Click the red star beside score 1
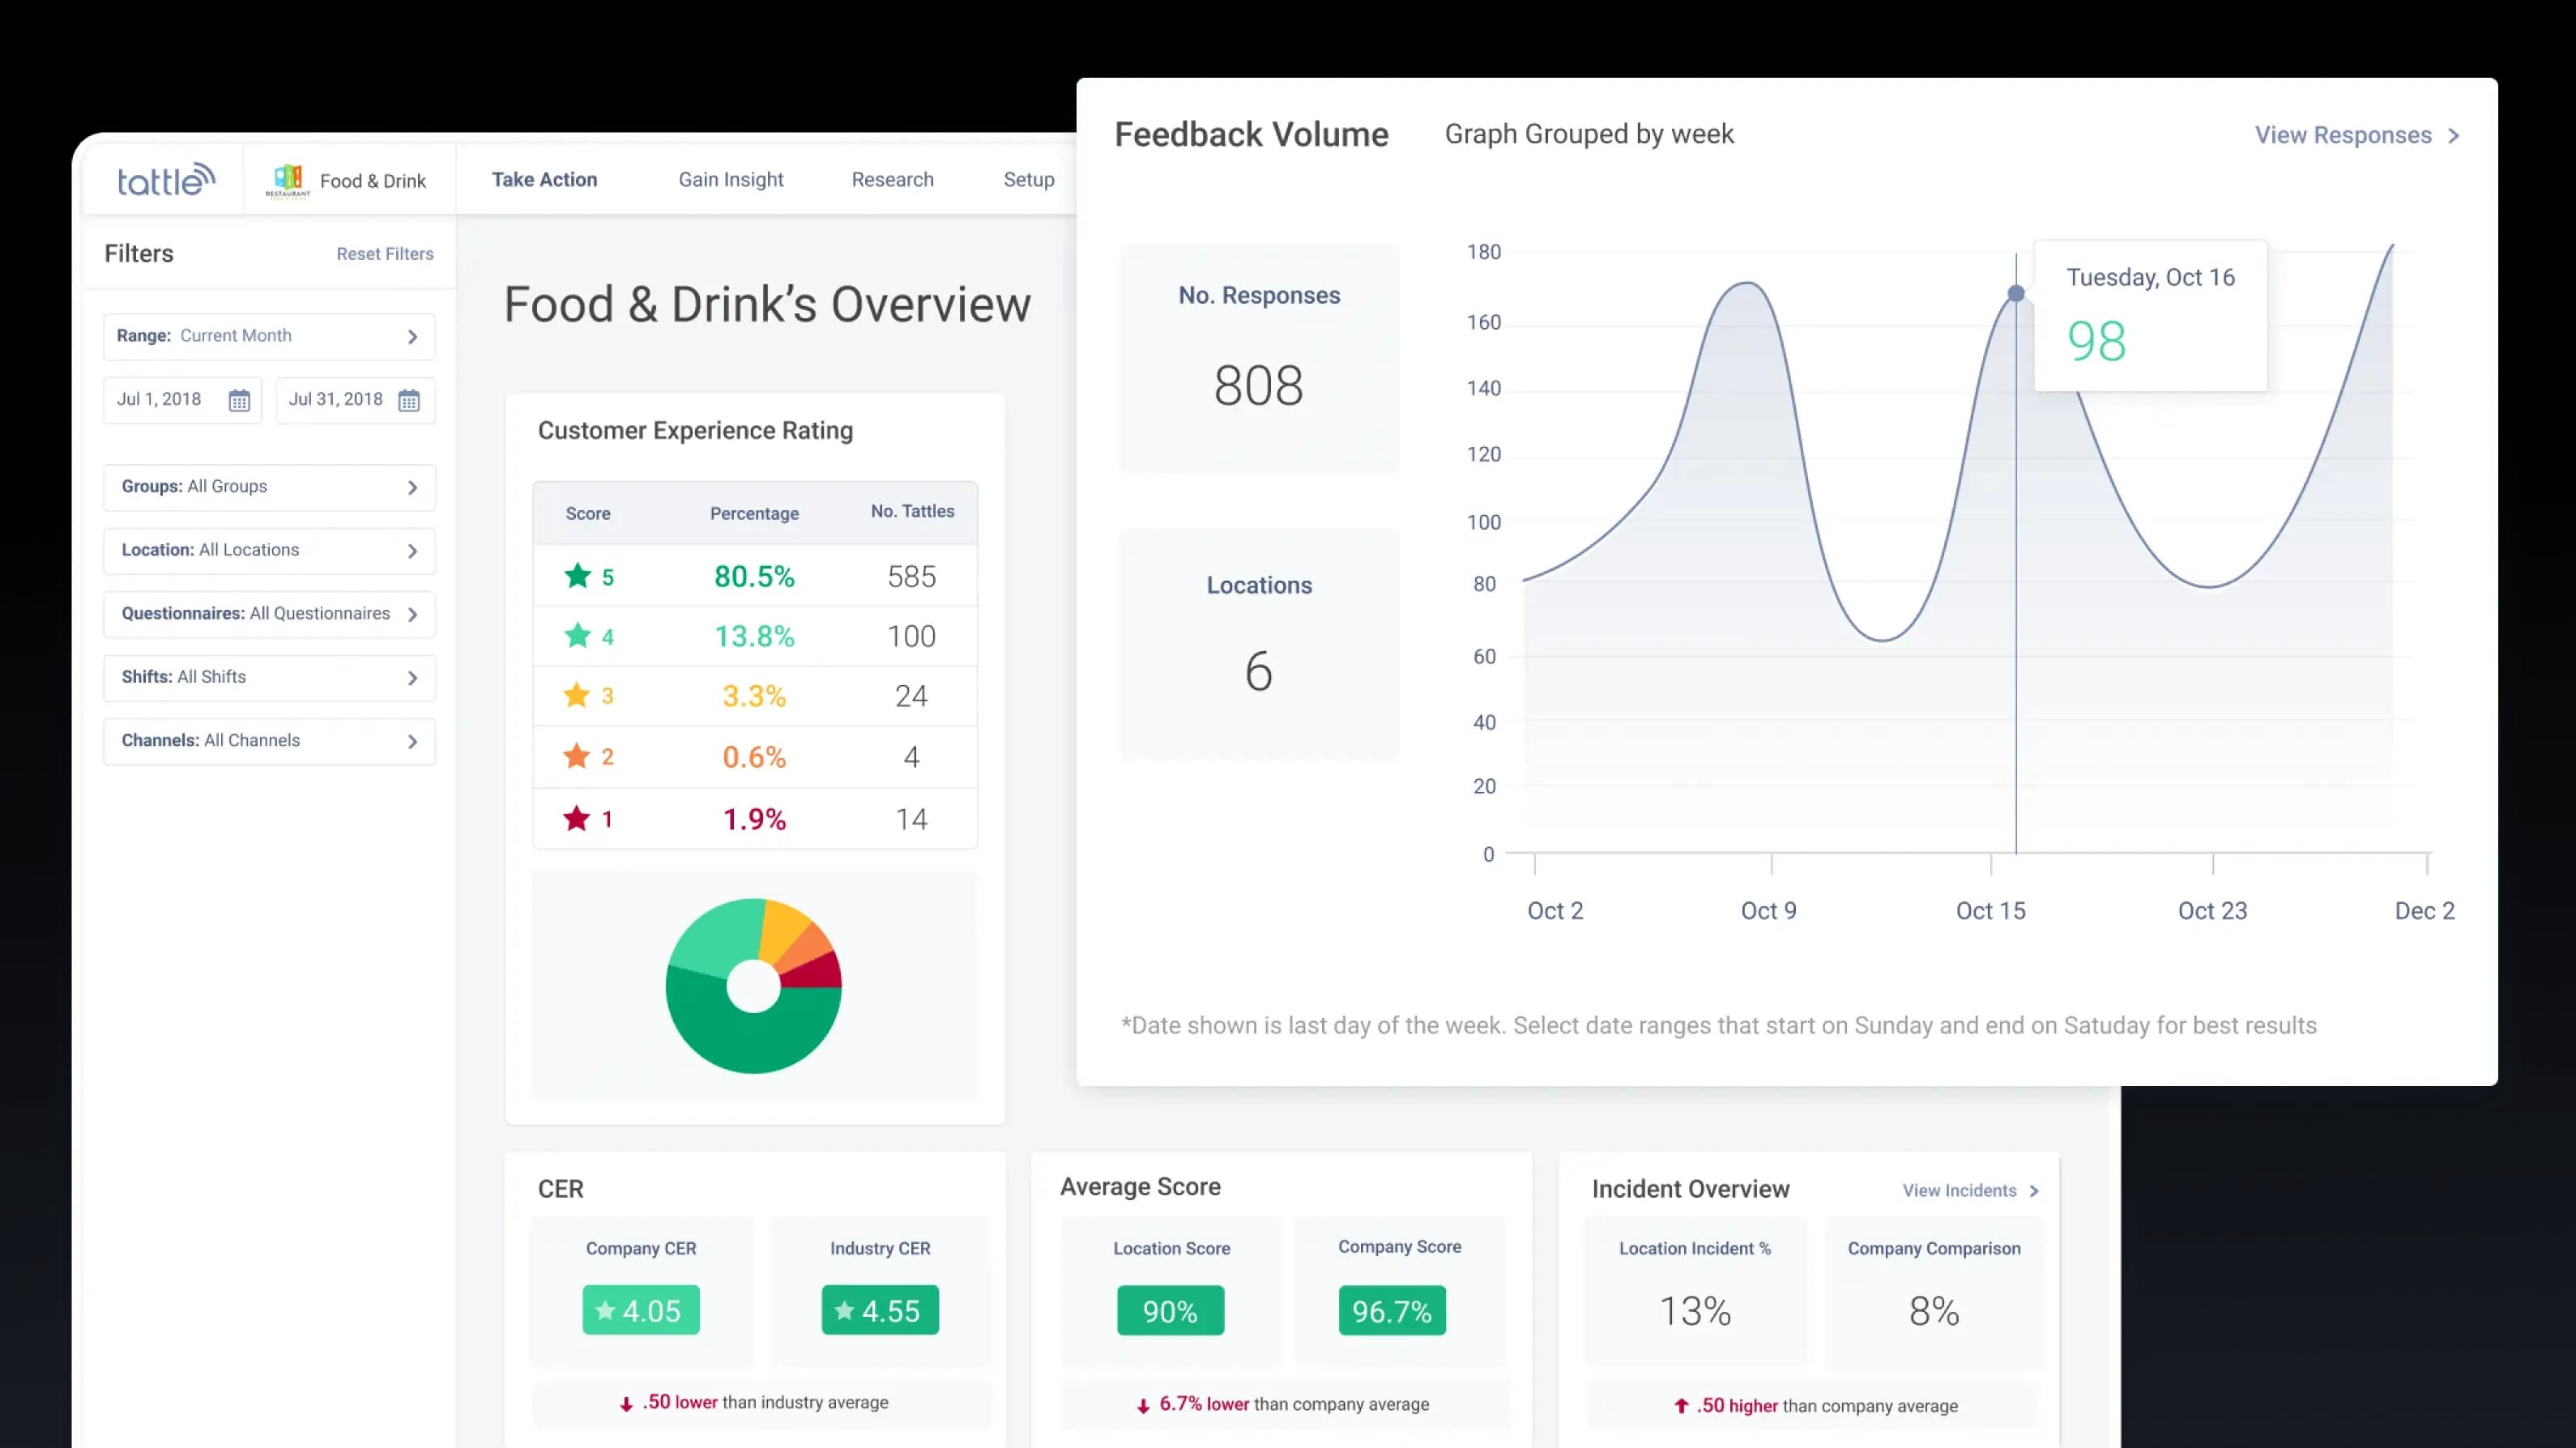Viewport: 2576px width, 1448px height. coord(577,818)
